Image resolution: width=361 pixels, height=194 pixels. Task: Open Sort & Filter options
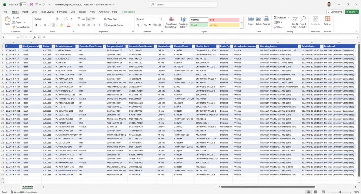click(295, 22)
